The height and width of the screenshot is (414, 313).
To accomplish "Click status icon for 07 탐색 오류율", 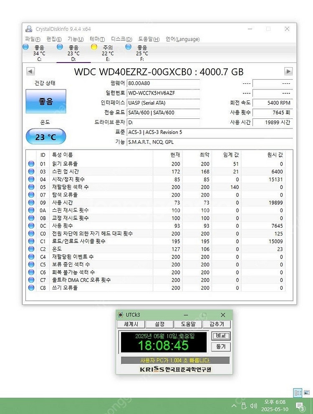I will click(x=31, y=195).
